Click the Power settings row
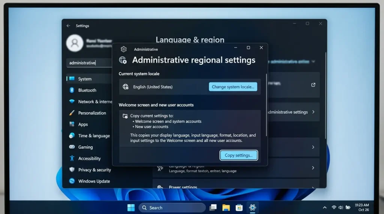 (236, 184)
